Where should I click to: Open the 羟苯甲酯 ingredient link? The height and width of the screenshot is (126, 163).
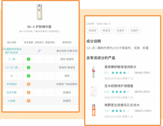tap(11, 92)
